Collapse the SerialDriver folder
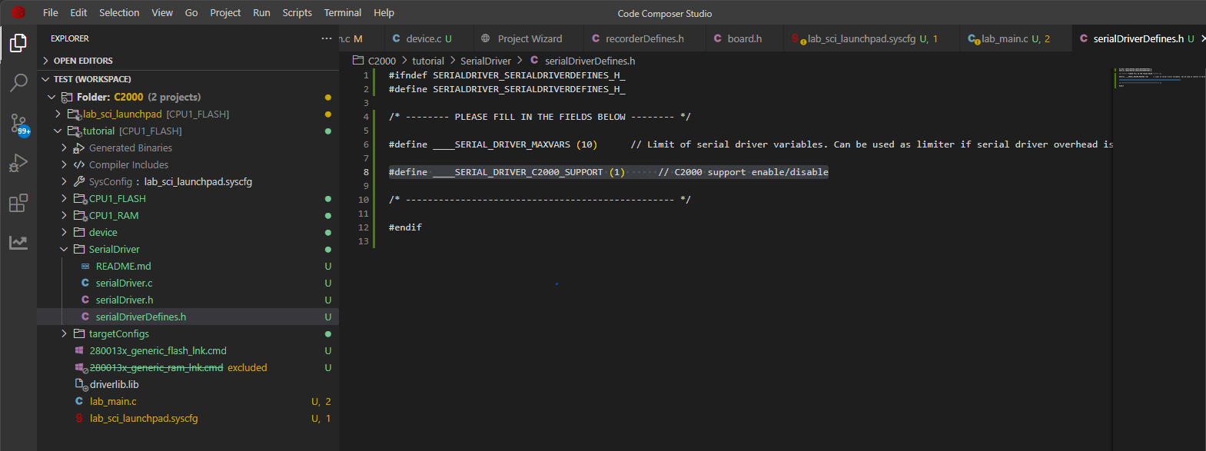Viewport: 1206px width, 451px height. pos(65,249)
